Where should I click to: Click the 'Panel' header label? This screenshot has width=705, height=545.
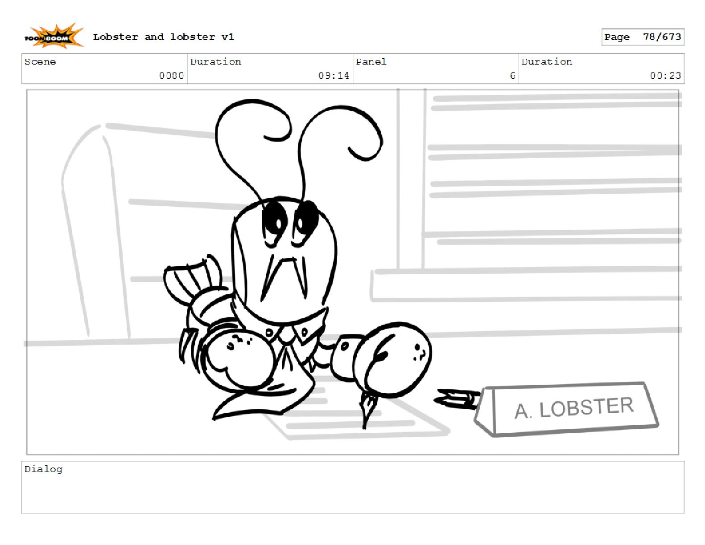pos(371,62)
